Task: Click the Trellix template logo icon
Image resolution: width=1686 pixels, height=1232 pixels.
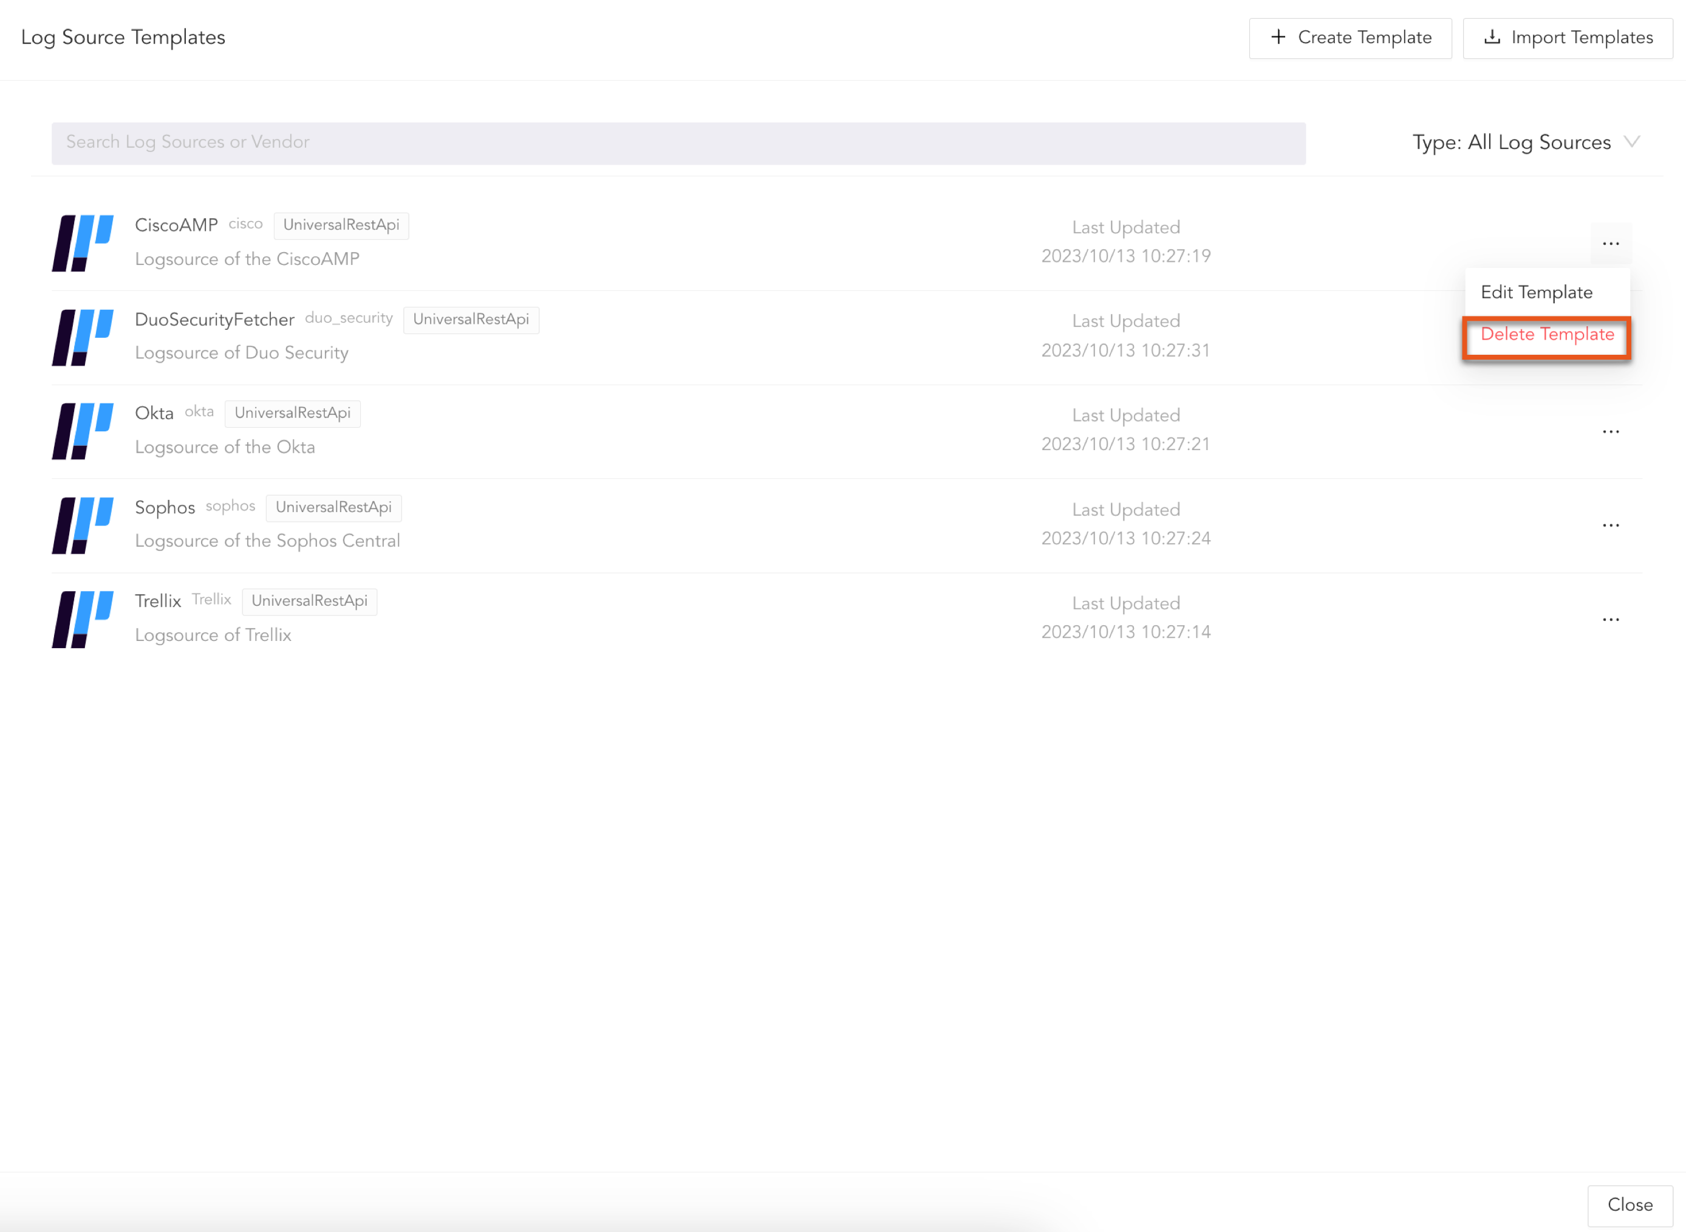Action: tap(82, 619)
